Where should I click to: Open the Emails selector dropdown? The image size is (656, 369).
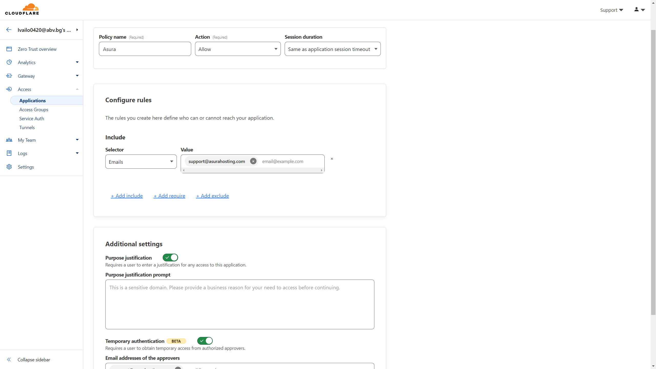141,162
